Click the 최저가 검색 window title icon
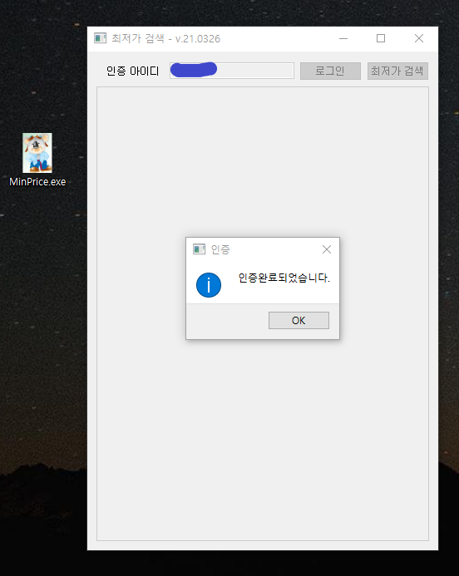Image resolution: width=459 pixels, height=576 pixels. point(100,38)
